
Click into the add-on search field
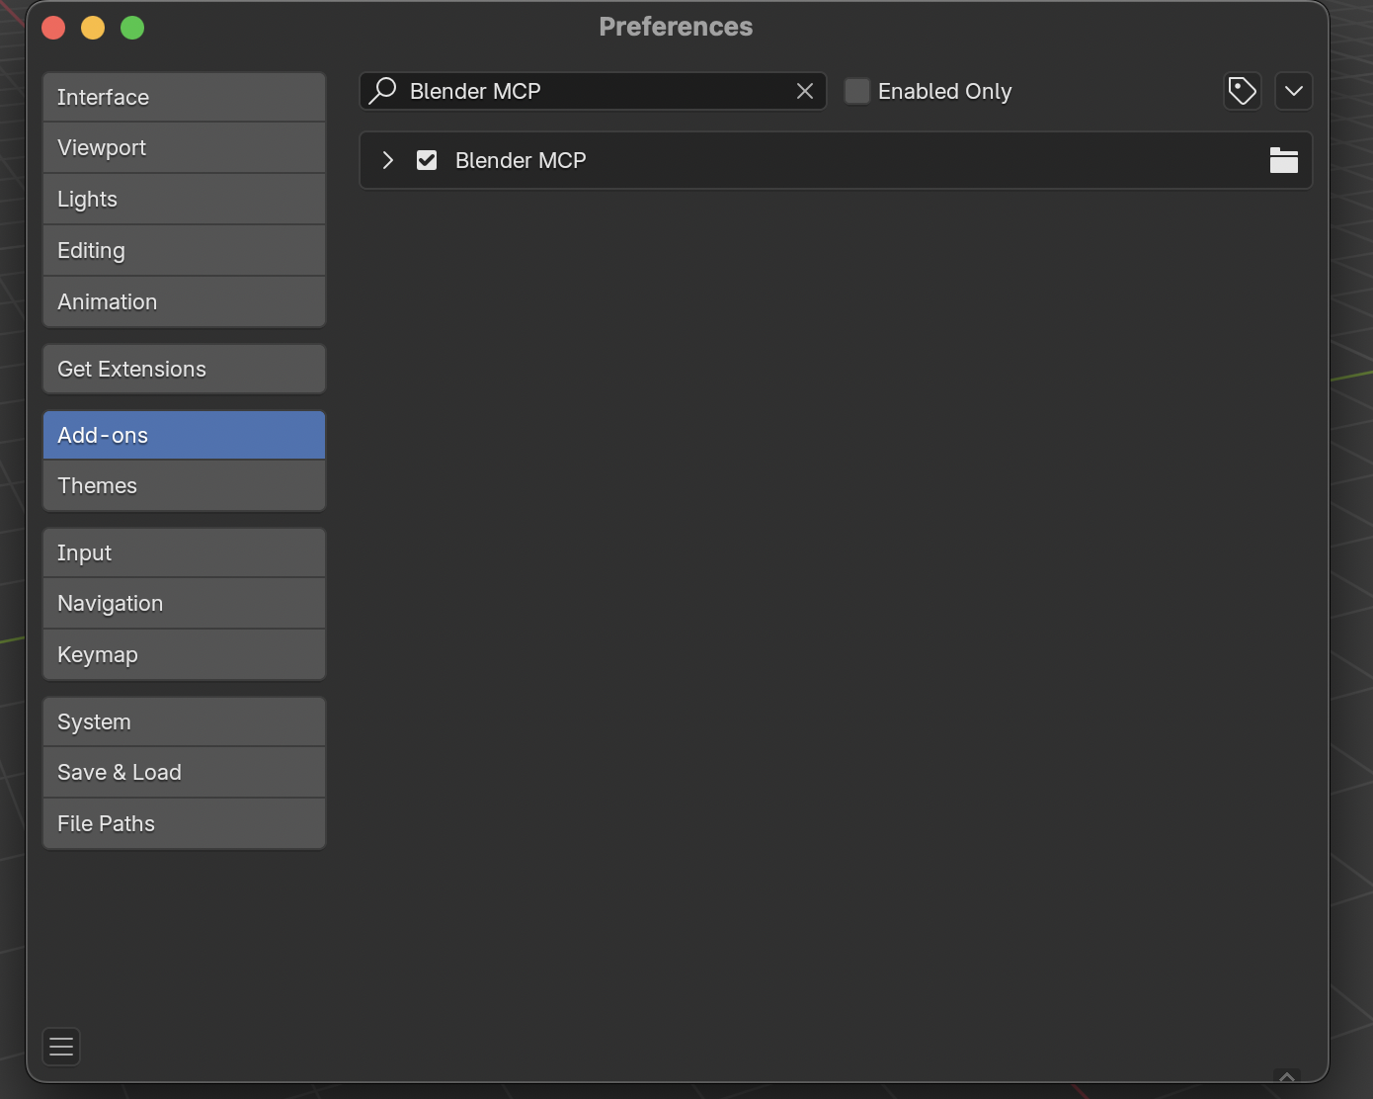[x=593, y=91]
